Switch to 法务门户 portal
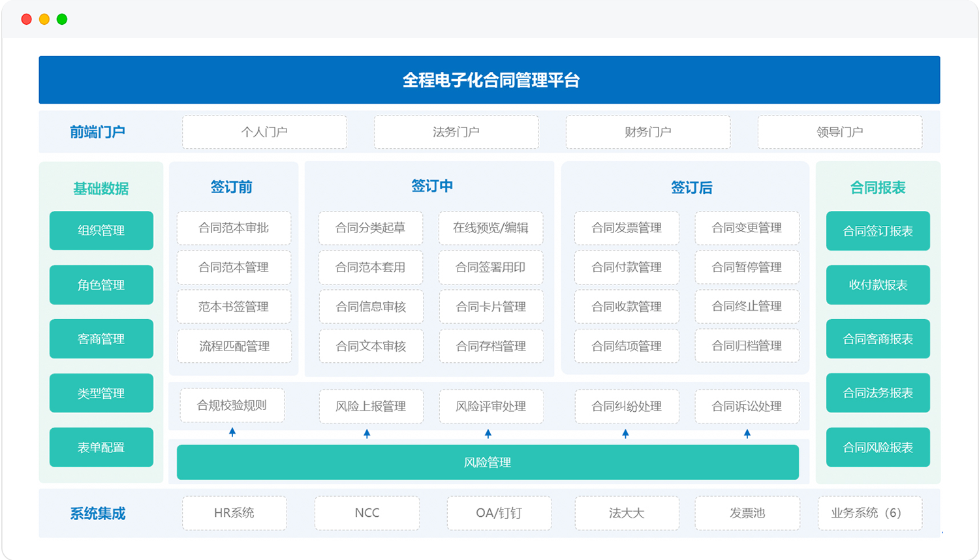This screenshot has height=560, width=979. point(456,132)
